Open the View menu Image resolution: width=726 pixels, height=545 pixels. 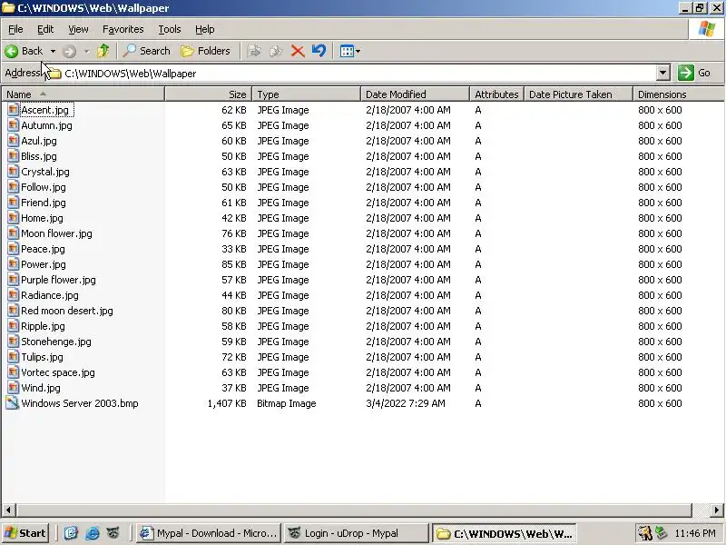click(78, 29)
